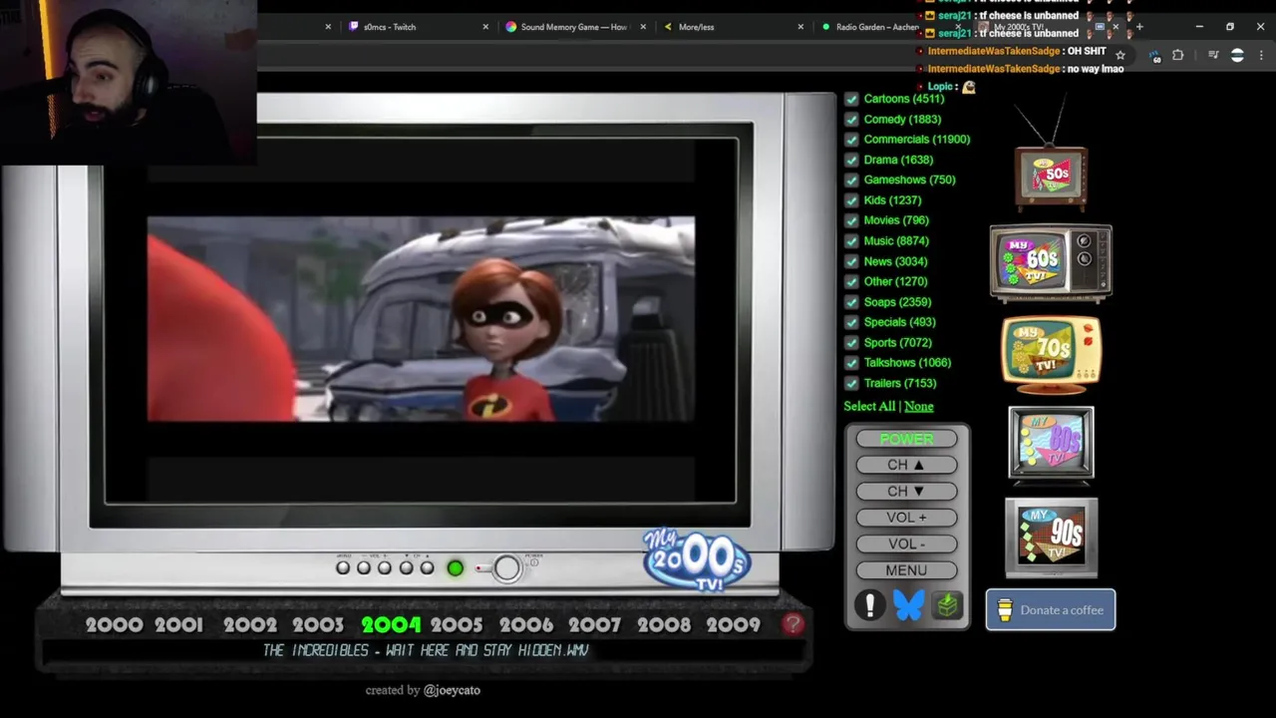Screen dimensions: 1276x718
Task: Click the coffee cup icon in the Donate button
Action: pos(1004,610)
